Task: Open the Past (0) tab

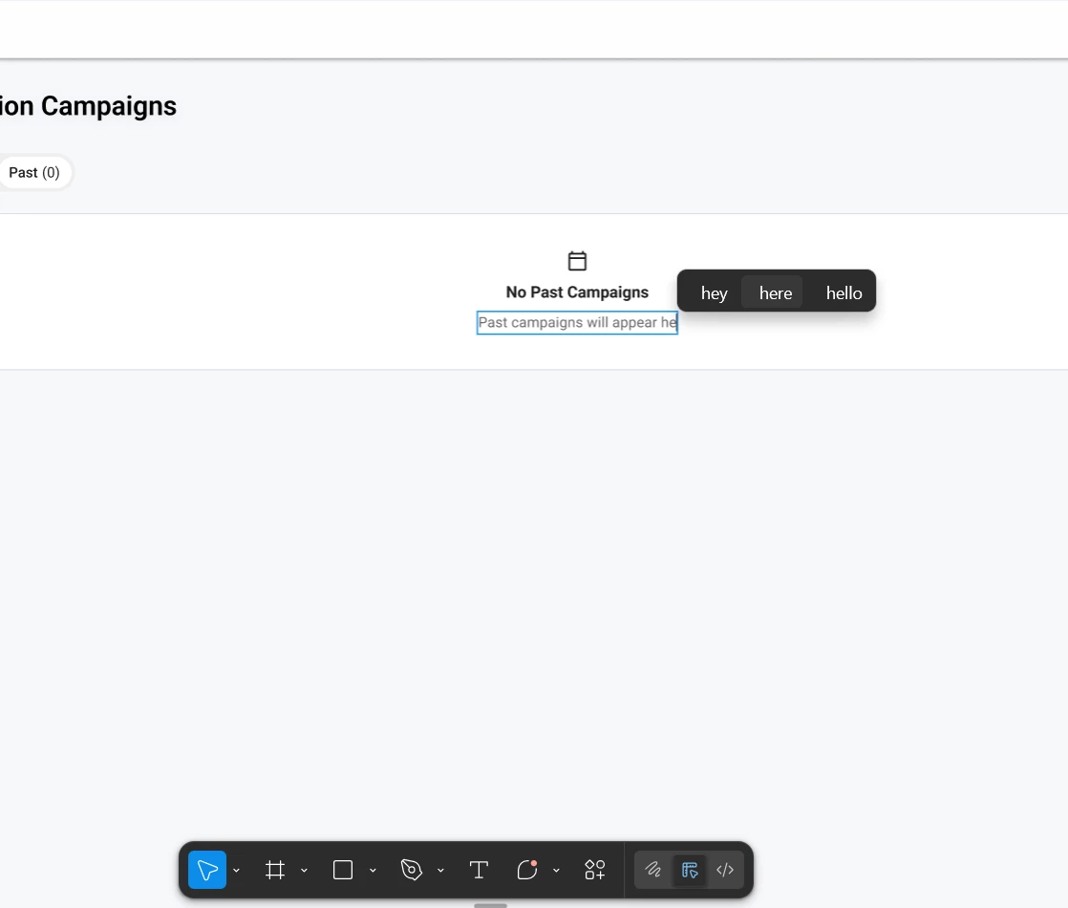Action: [x=34, y=172]
